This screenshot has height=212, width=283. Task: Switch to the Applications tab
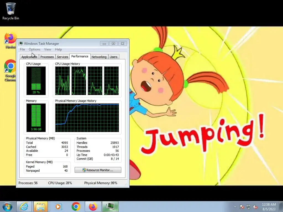pos(29,57)
